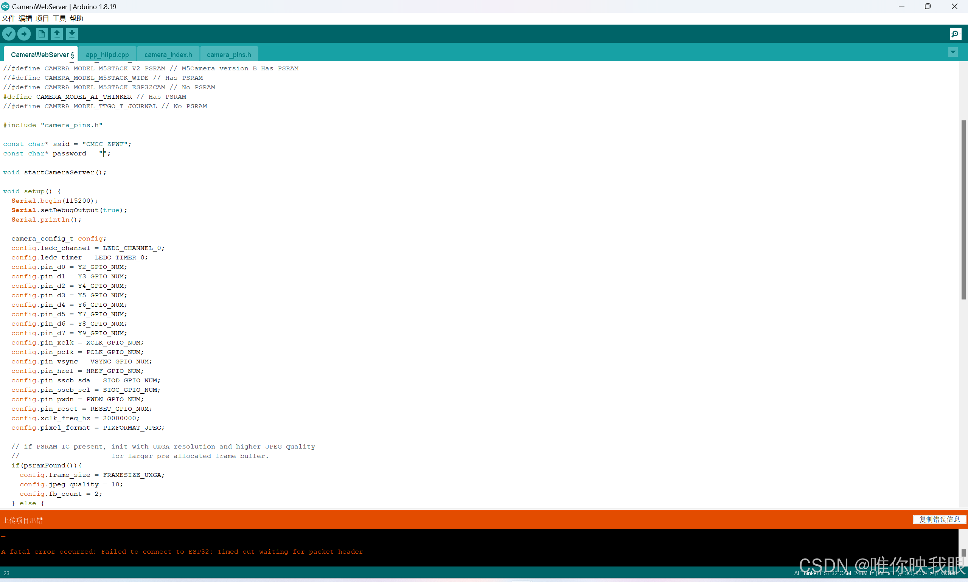Open the 编辑 menu
The width and height of the screenshot is (968, 582).
pos(25,19)
